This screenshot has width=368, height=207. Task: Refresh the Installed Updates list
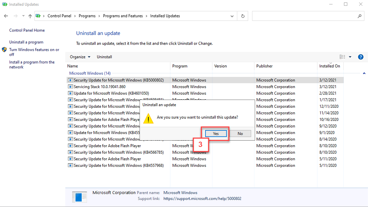[x=243, y=16]
